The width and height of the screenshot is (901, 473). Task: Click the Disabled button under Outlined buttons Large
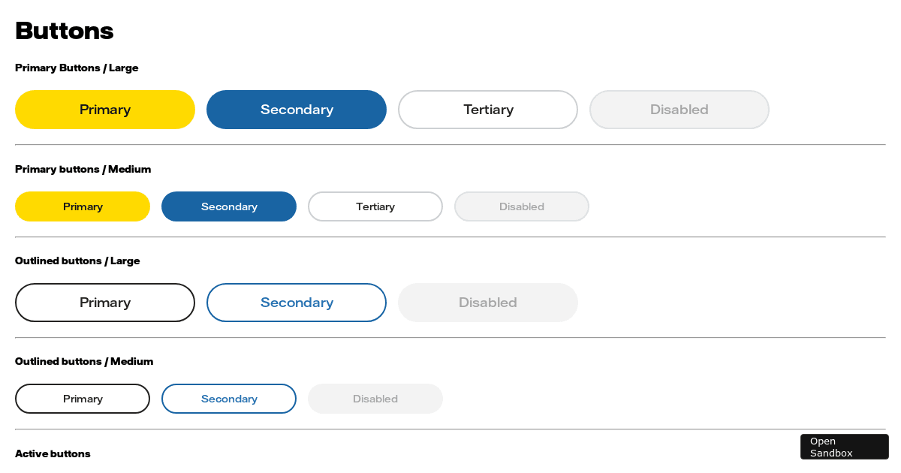[x=488, y=303]
